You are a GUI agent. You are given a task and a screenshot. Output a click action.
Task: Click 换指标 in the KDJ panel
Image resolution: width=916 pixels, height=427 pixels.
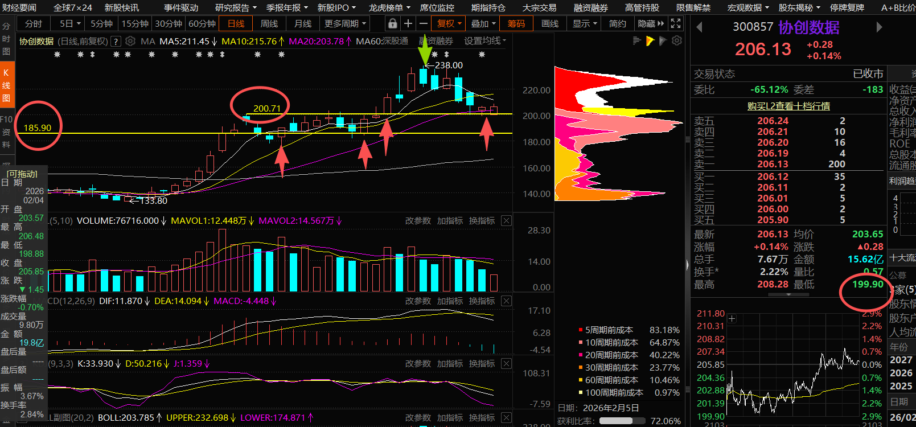(x=482, y=363)
